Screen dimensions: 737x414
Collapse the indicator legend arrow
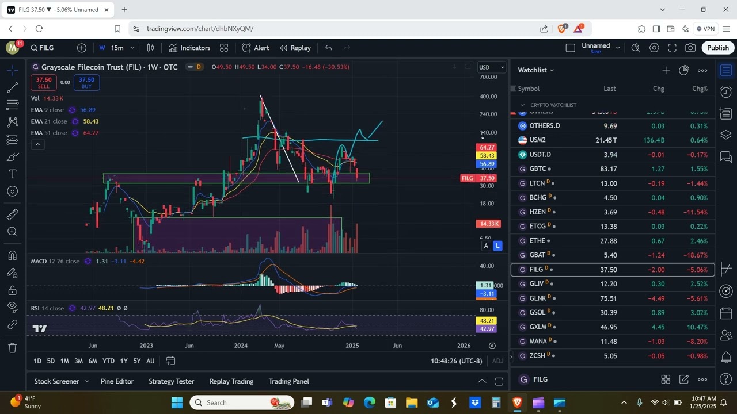pos(37,144)
